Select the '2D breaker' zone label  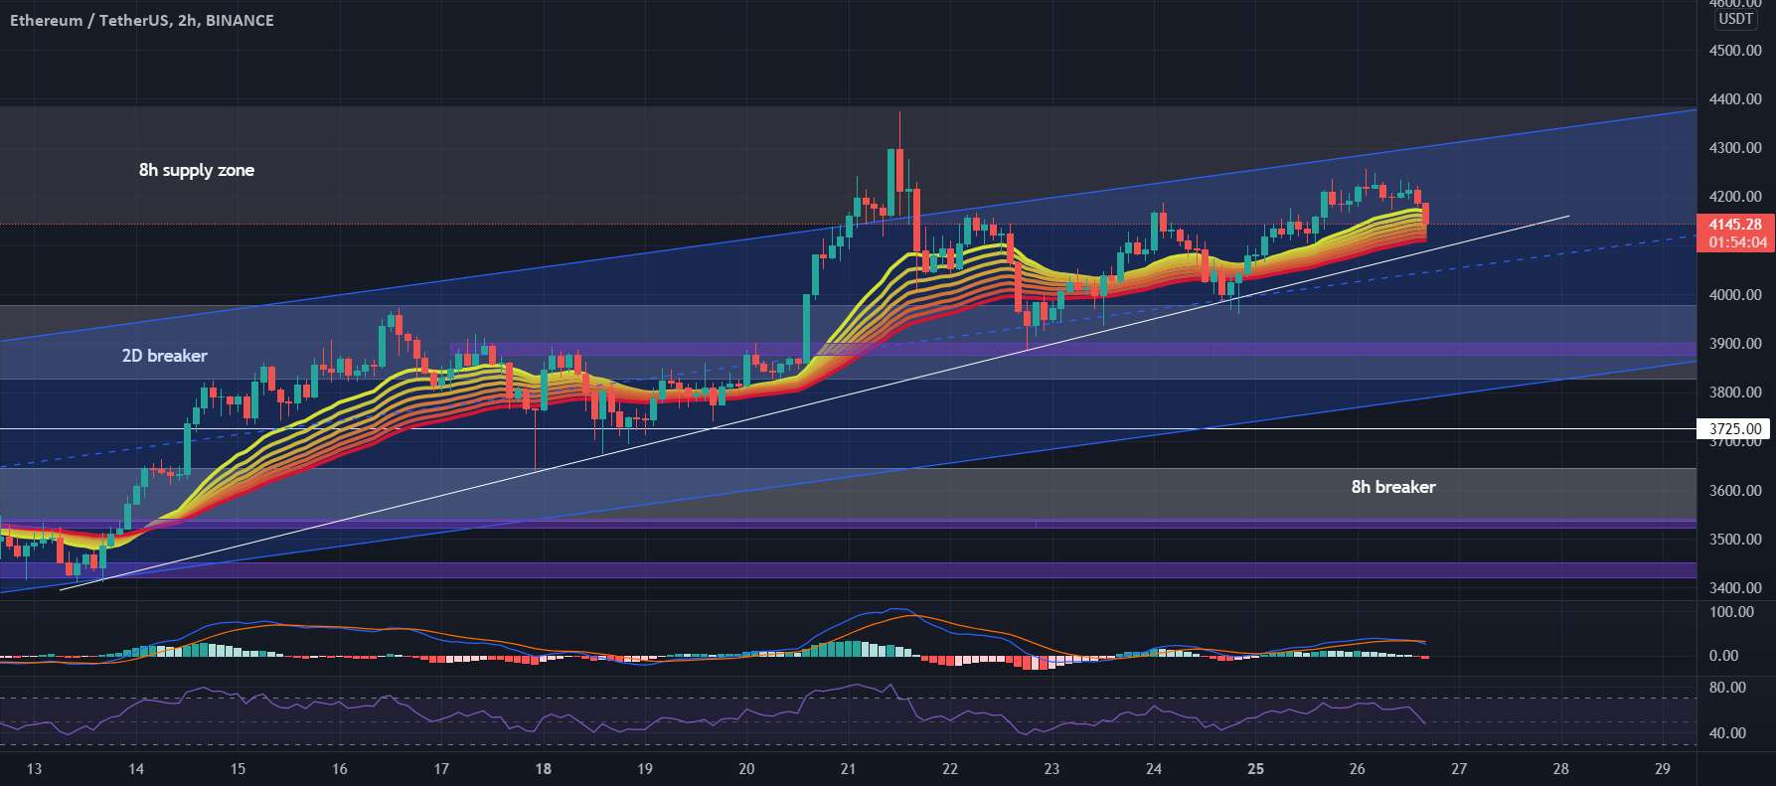coord(165,355)
